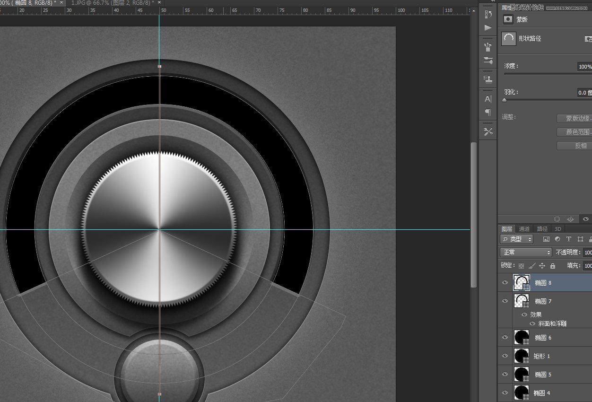Switch to the 通道 tab

[x=524, y=229]
